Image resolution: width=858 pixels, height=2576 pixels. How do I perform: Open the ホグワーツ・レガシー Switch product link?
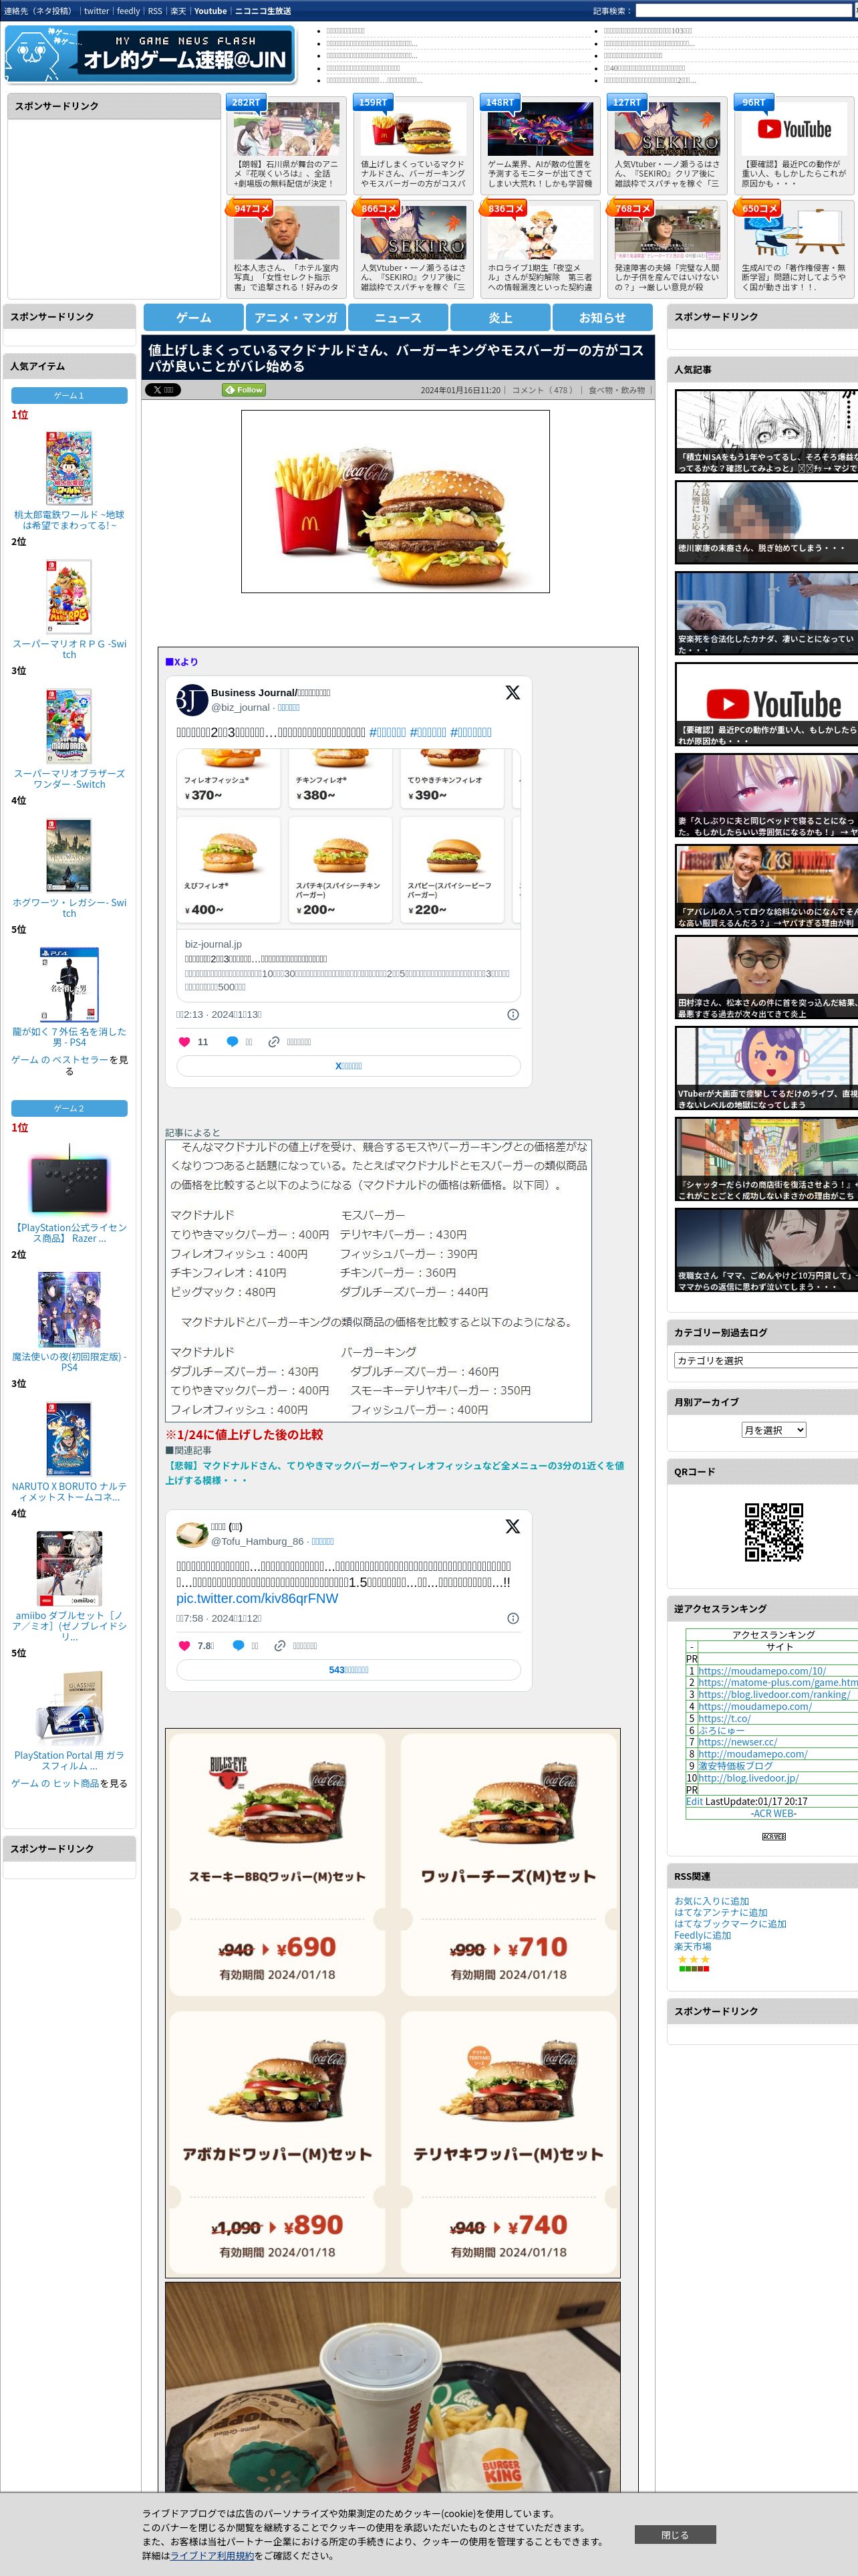69,908
